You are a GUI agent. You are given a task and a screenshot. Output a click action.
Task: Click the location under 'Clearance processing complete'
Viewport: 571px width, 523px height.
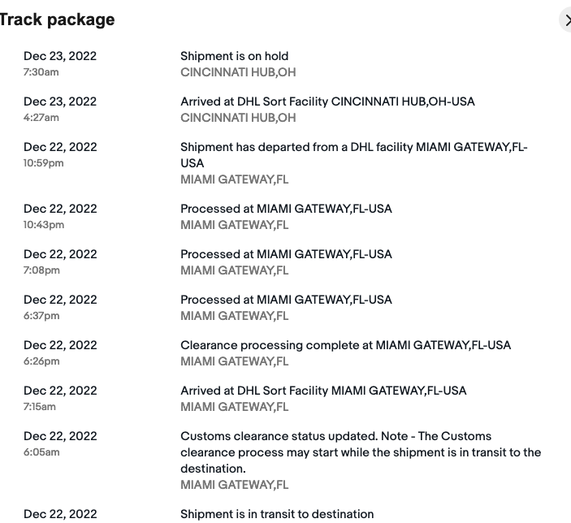tap(234, 361)
